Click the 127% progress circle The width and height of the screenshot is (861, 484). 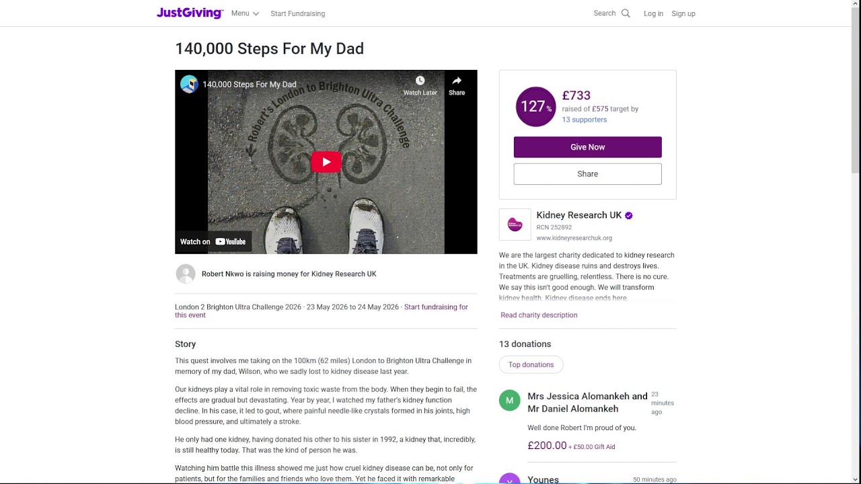(x=535, y=107)
